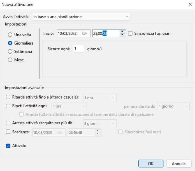Click the Nuova attivazione title text
The image size is (195, 171).
point(17,4)
